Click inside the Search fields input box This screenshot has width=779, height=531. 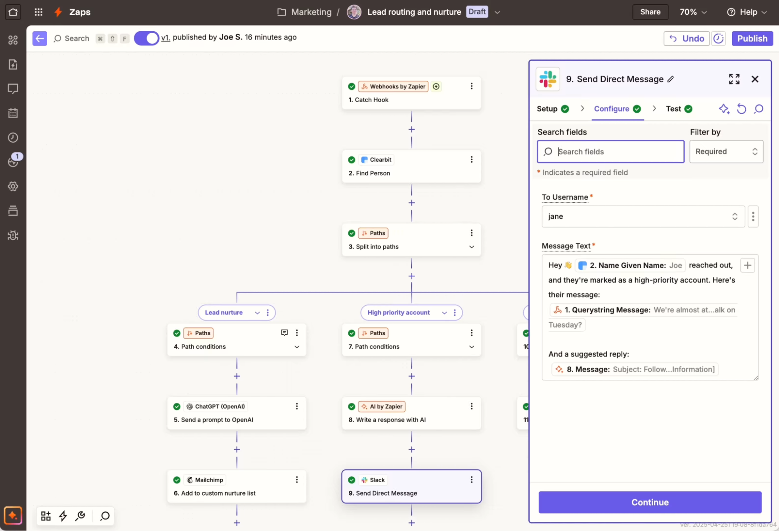pyautogui.click(x=610, y=152)
